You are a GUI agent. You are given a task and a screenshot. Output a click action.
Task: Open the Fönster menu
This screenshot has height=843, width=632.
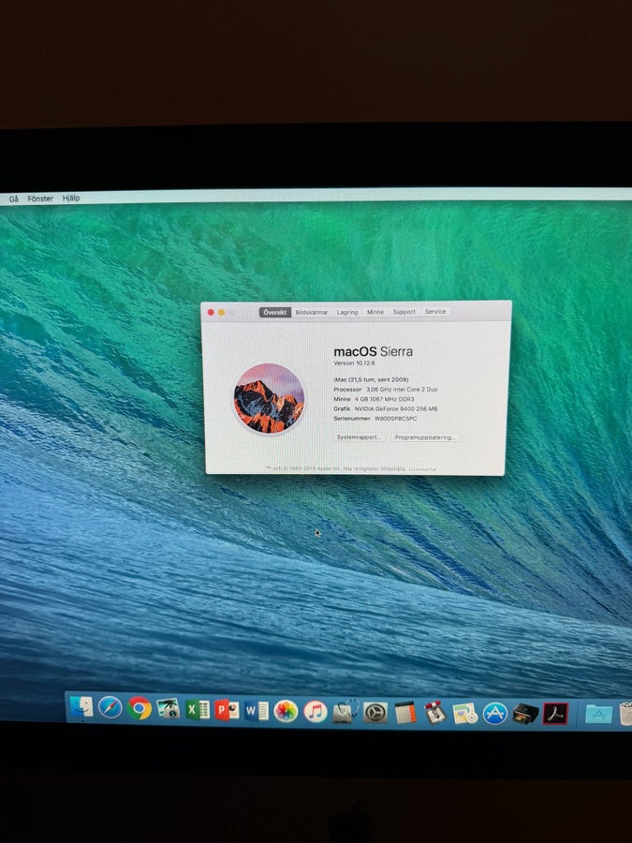tap(40, 199)
